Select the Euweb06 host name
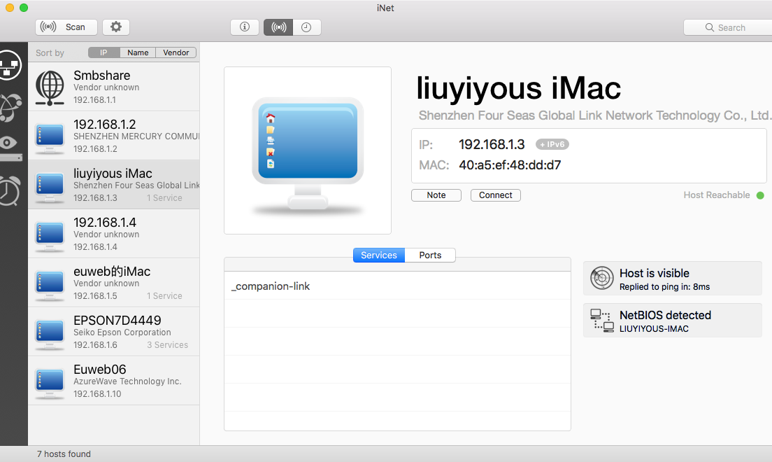 [99, 370]
